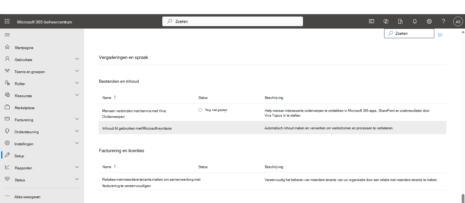Click the top Zoeken search bar
The height and width of the screenshot is (203, 465).
click(233, 21)
